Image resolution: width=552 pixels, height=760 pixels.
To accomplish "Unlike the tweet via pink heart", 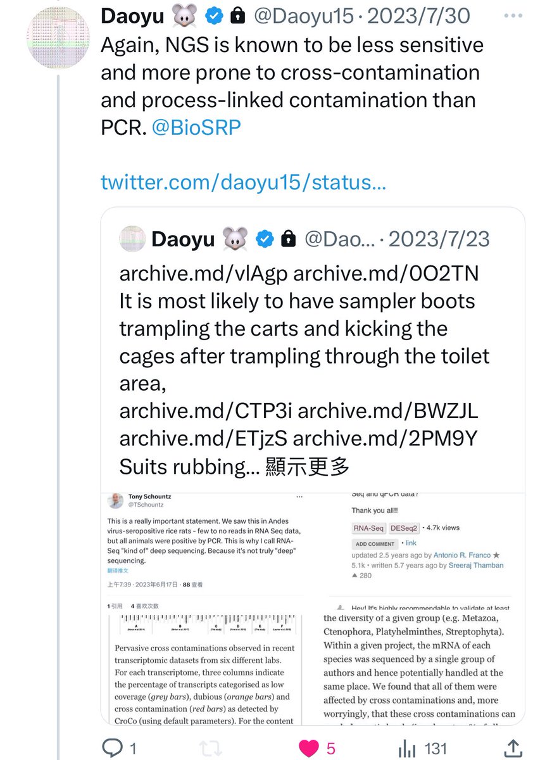I will [x=309, y=749].
